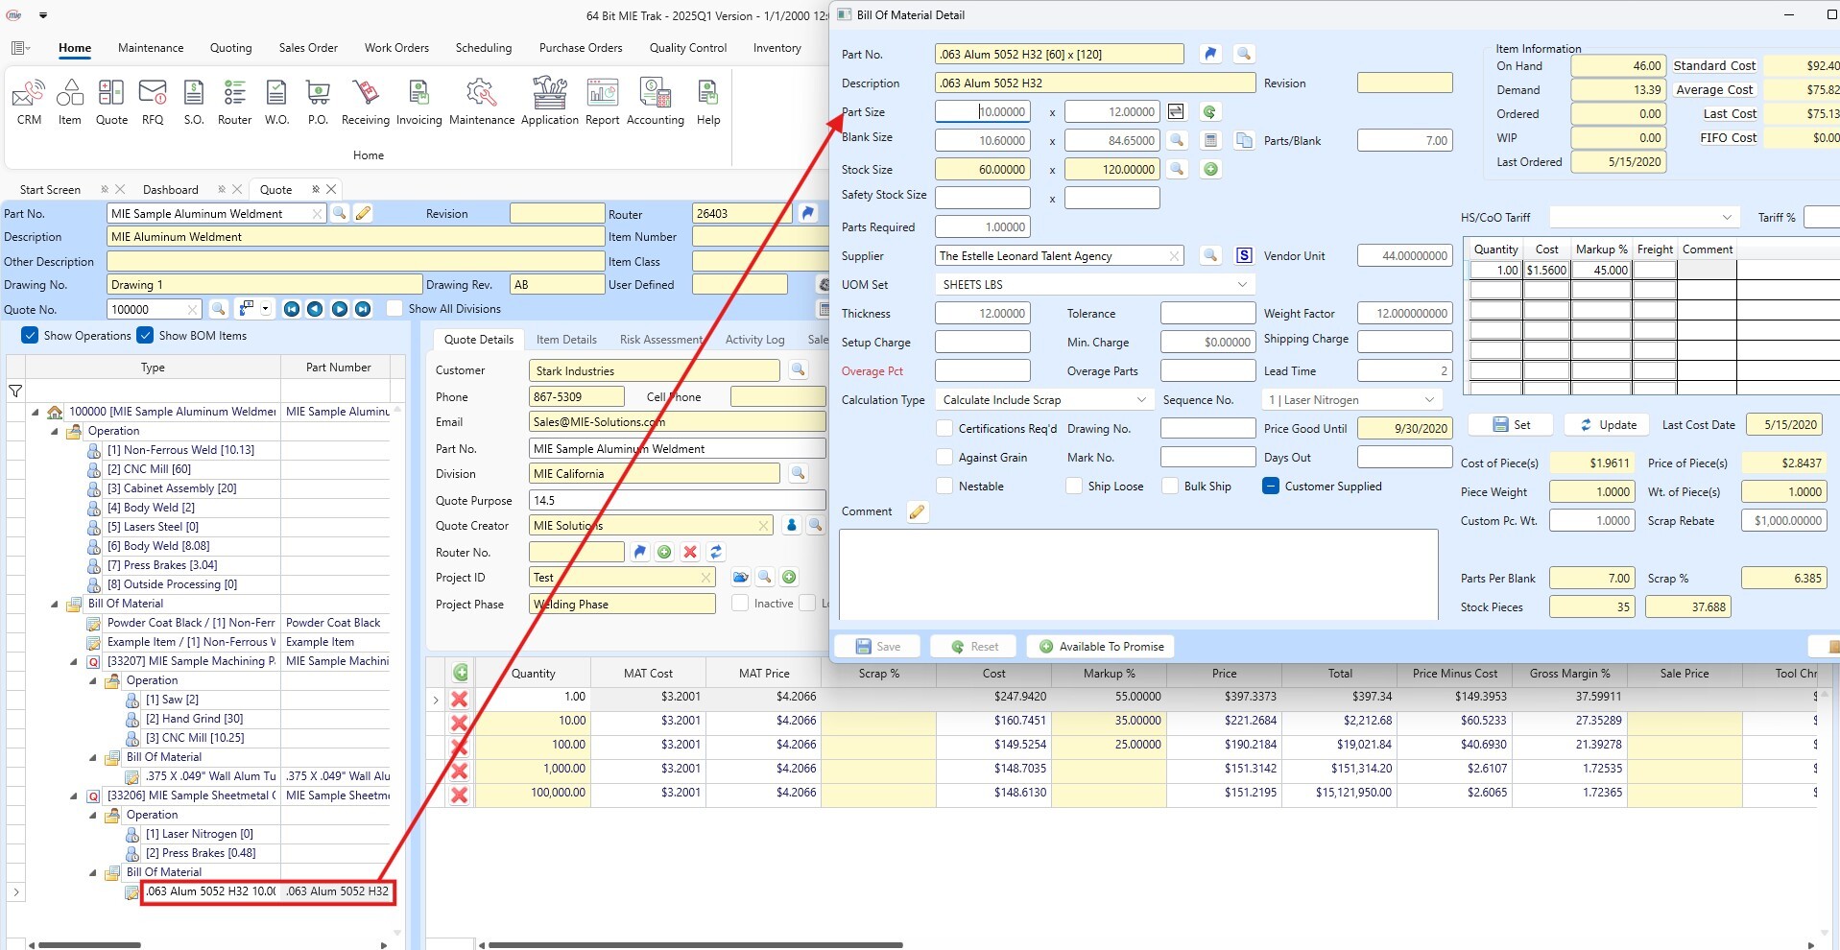1840x950 pixels.
Task: Enable the Nestable checkbox
Action: coord(944,487)
